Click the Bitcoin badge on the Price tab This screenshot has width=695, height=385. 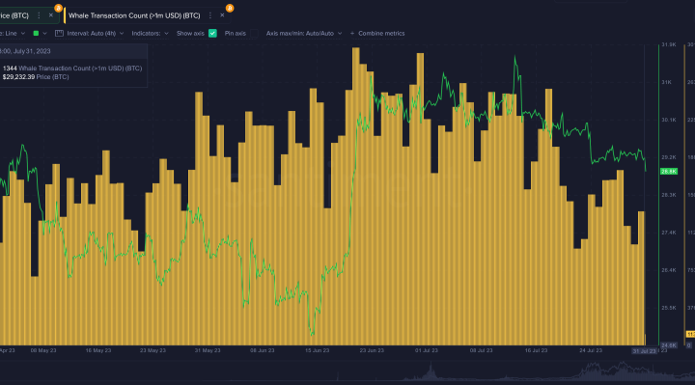[58, 8]
